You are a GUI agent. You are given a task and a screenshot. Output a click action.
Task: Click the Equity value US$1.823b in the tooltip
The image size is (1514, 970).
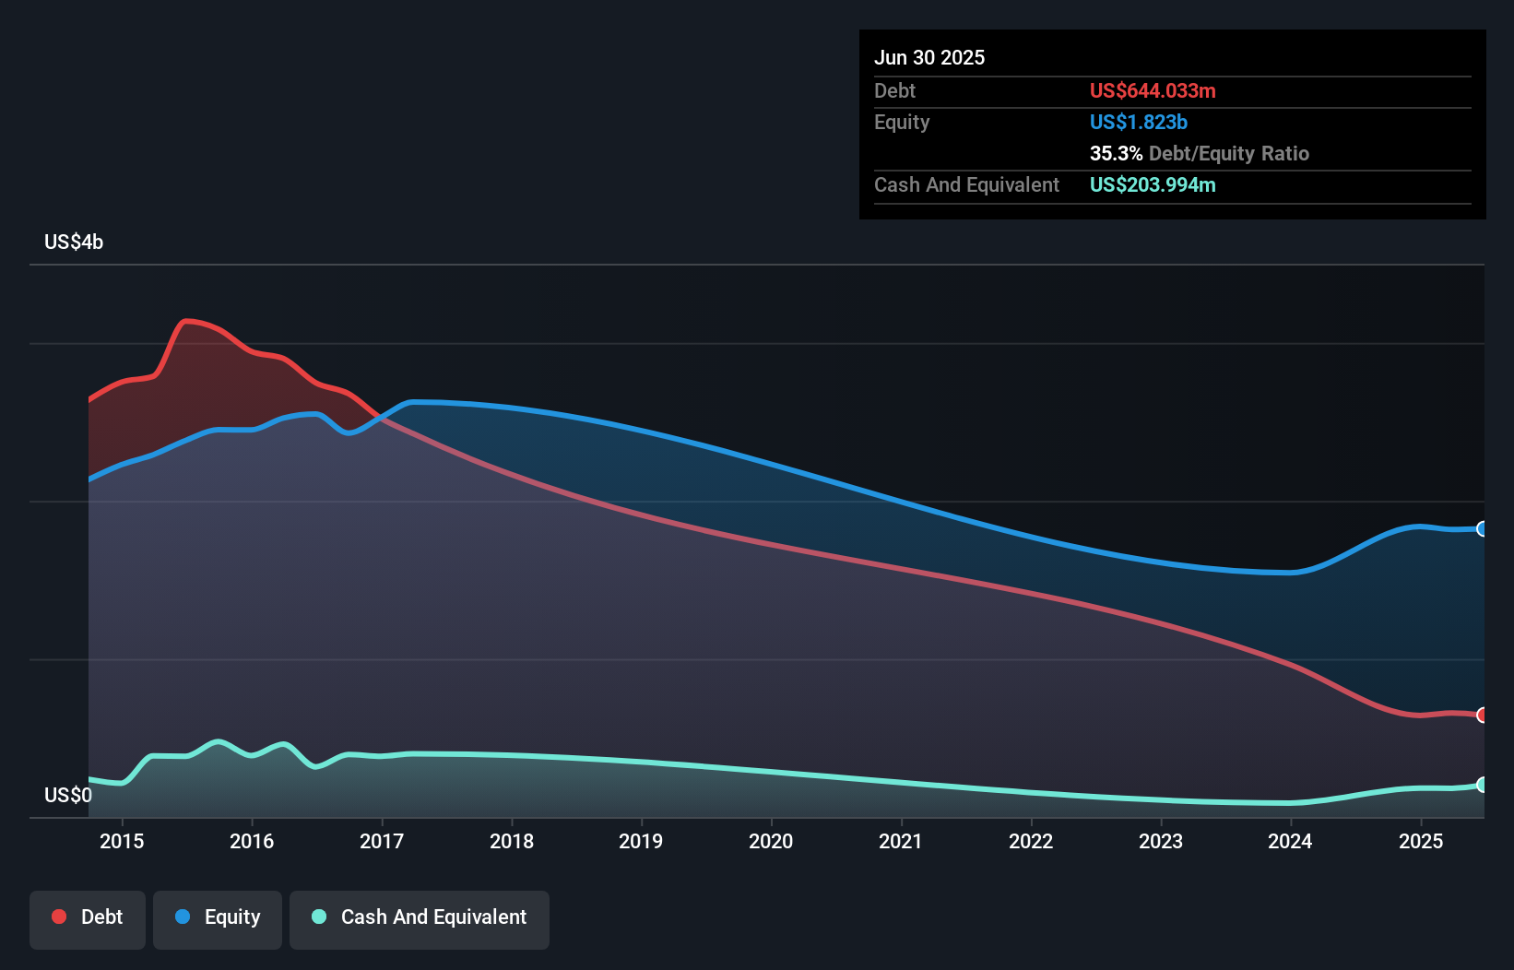(x=1139, y=122)
